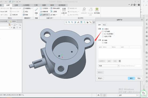Enable the 'include quilts' checkbox

click(103, 36)
